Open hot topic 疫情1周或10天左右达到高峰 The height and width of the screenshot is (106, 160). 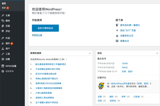click(x=48, y=83)
